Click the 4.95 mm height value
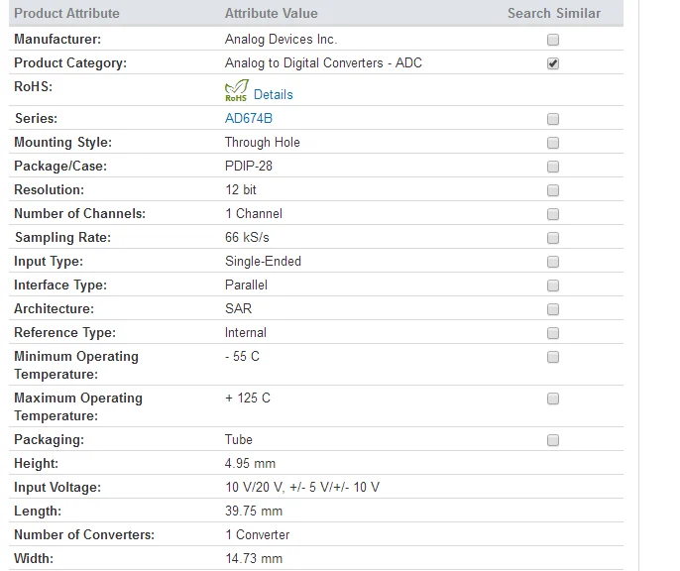This screenshot has height=571, width=680. coord(250,464)
